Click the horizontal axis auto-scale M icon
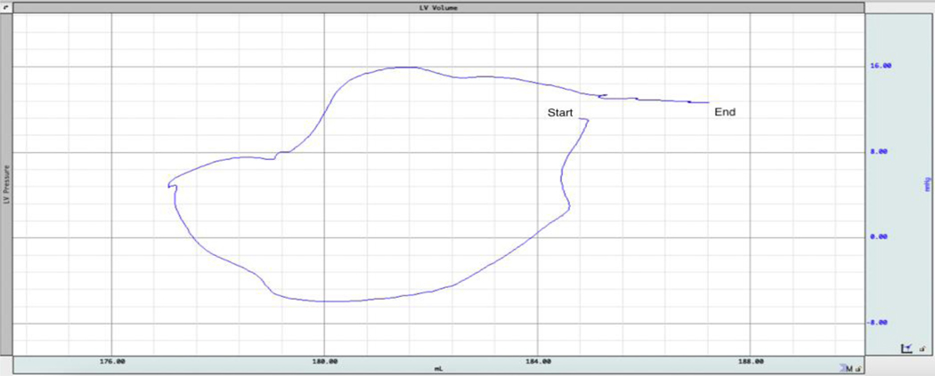Screen dimensions: 935x376 coord(845,369)
